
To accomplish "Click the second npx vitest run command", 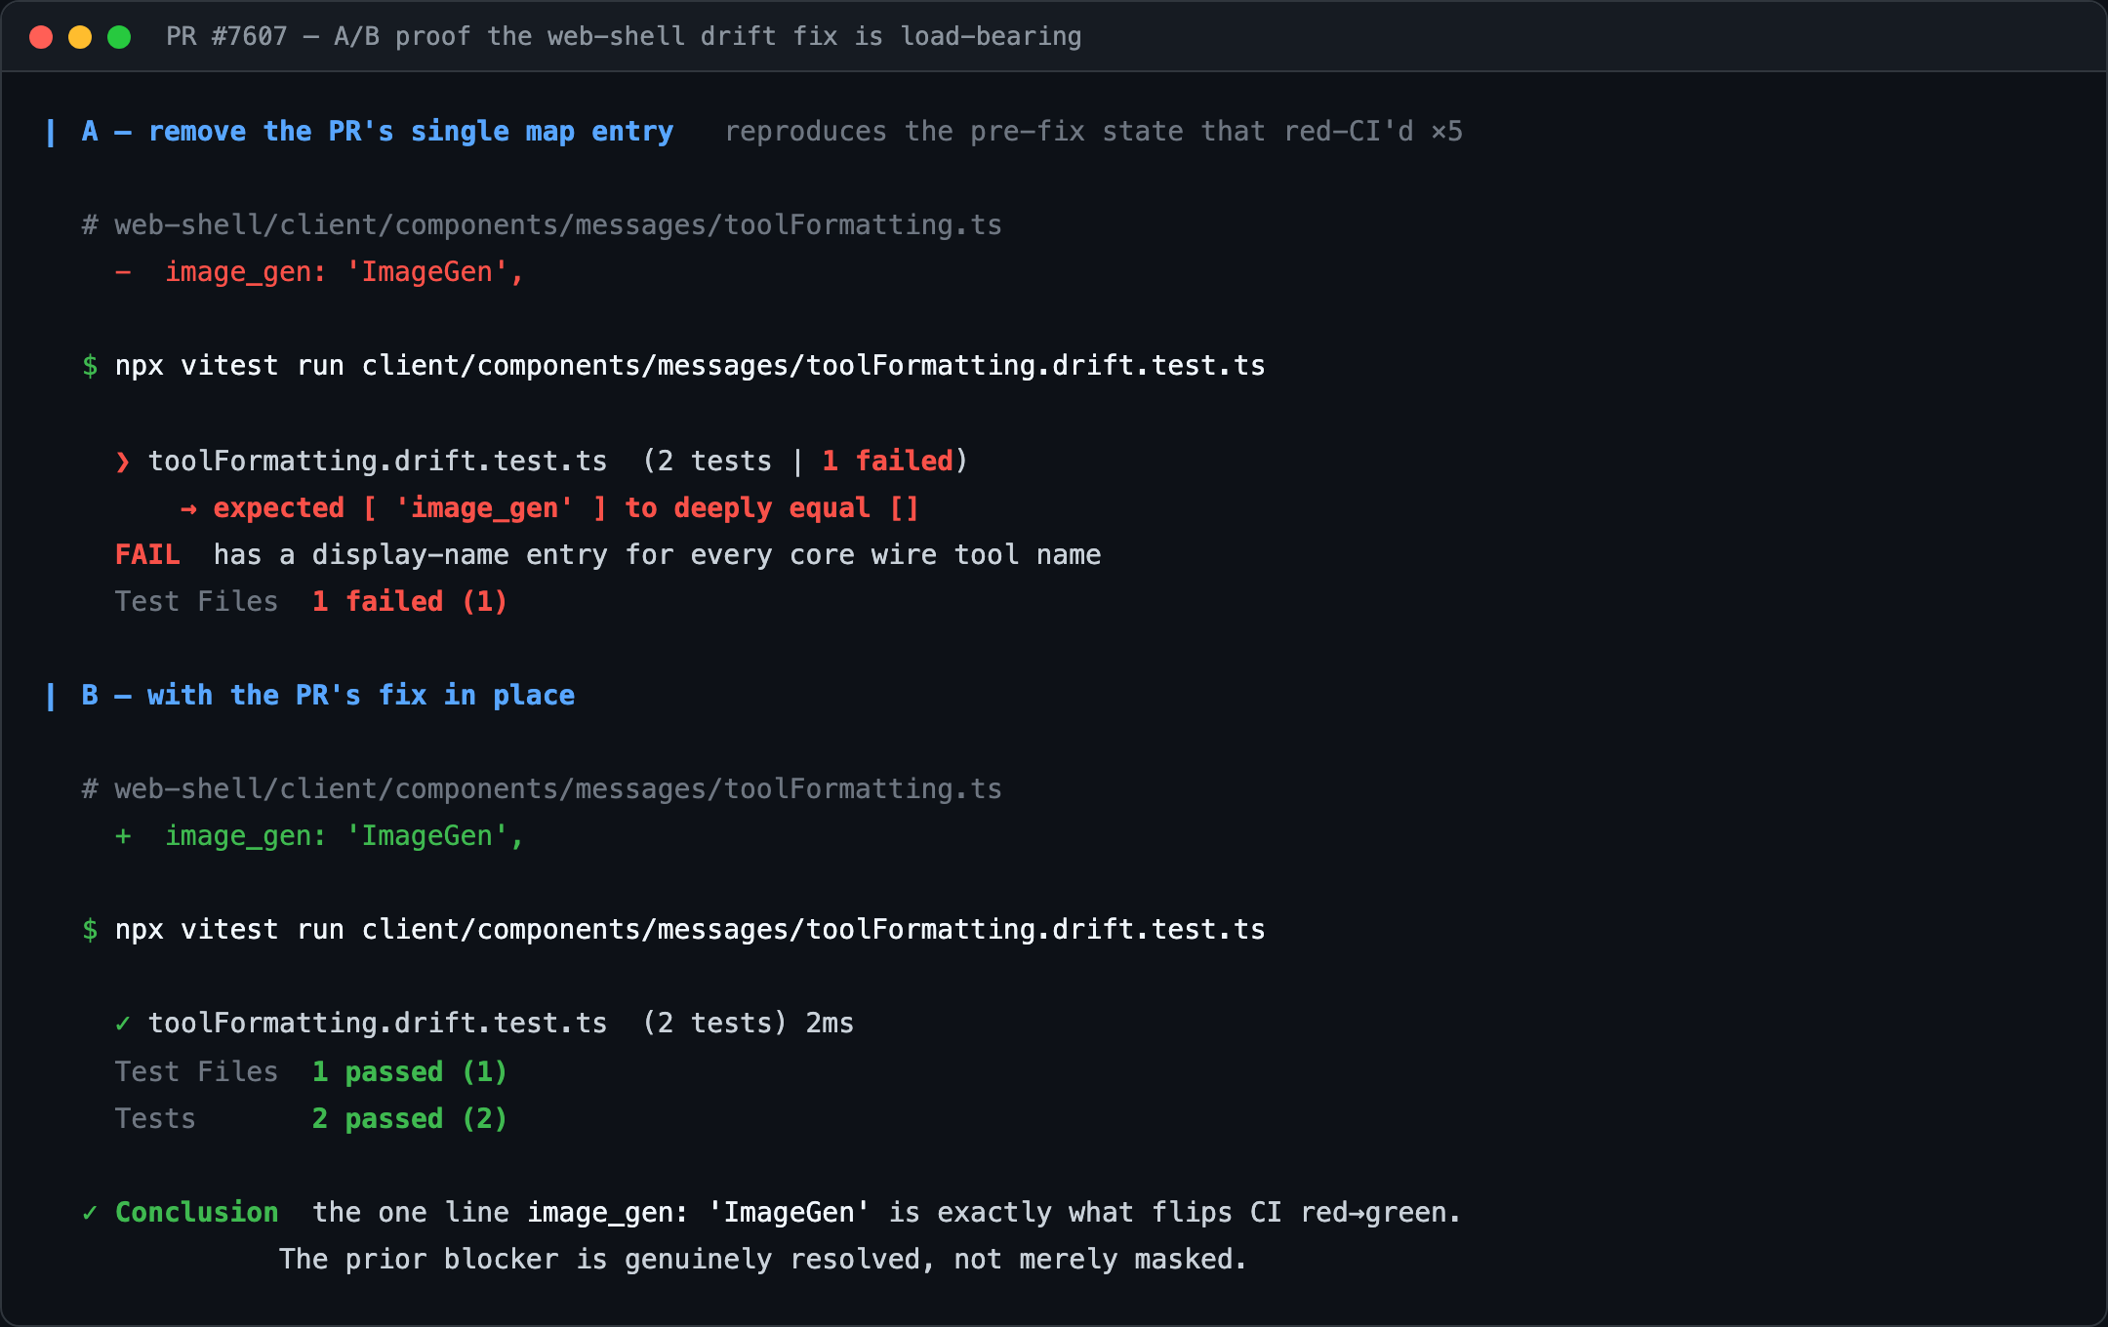I will [690, 930].
